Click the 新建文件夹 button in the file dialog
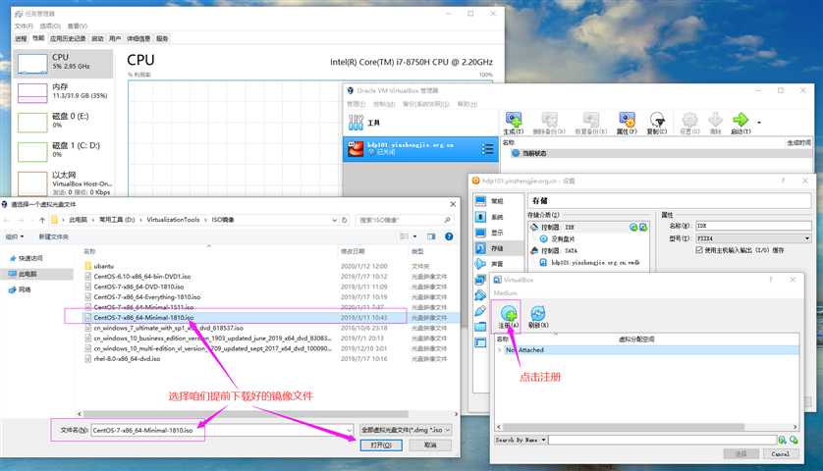 click(x=54, y=236)
